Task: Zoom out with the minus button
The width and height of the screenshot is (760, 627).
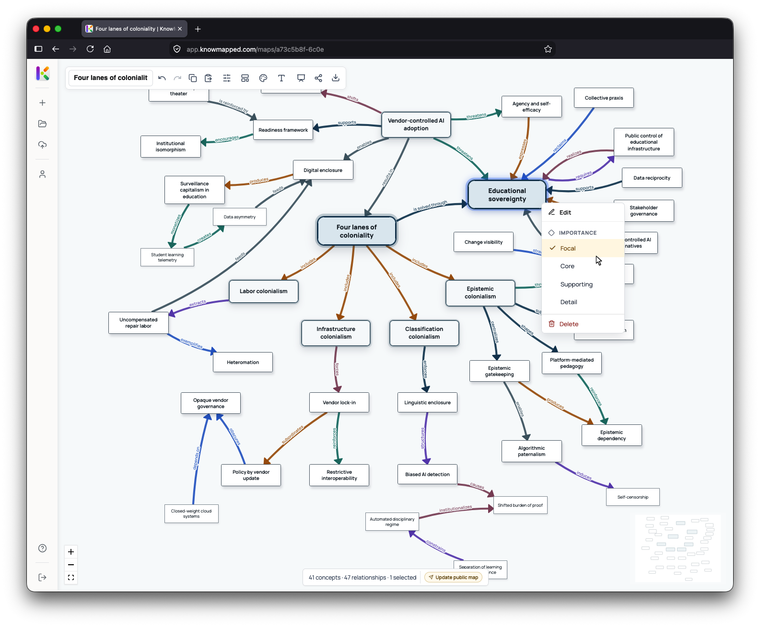Action: [x=71, y=565]
